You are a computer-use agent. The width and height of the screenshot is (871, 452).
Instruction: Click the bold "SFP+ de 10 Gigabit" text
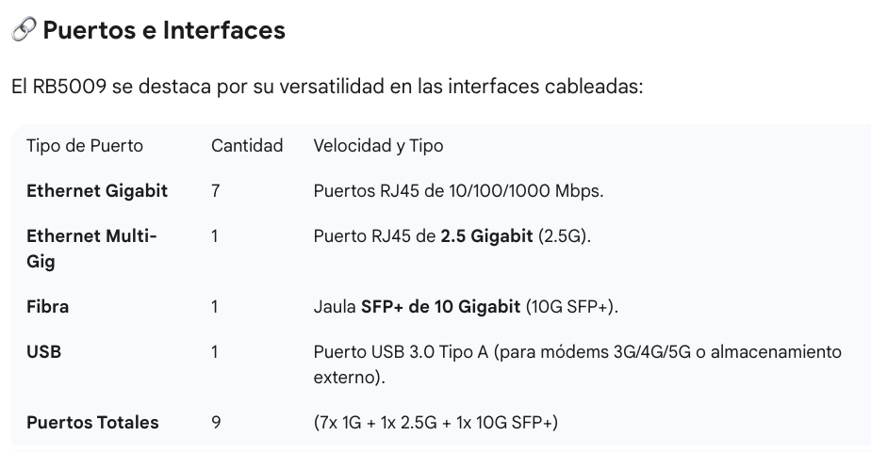441,307
